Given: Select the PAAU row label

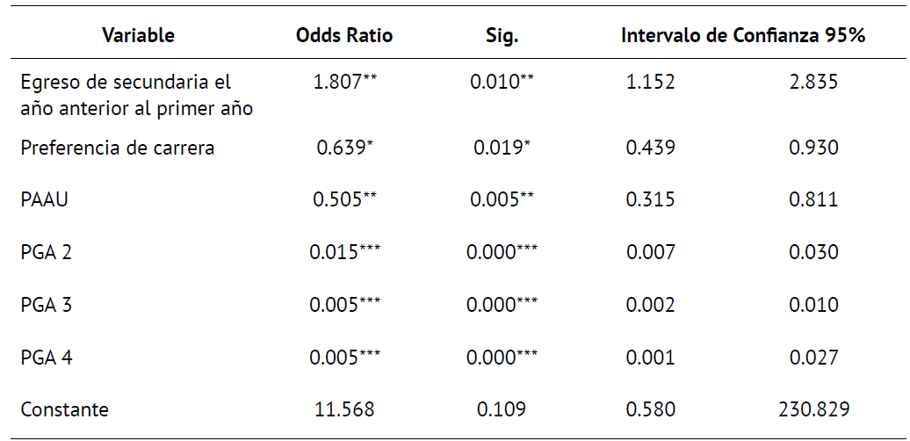Looking at the screenshot, I should tap(44, 199).
